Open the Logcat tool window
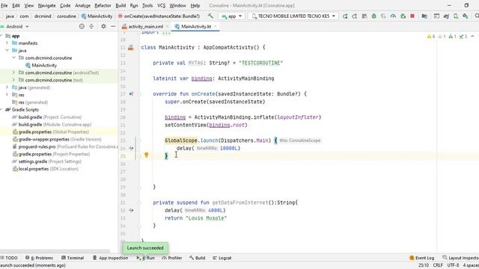Image resolution: width=479 pixels, height=269 pixels. pos(222,258)
